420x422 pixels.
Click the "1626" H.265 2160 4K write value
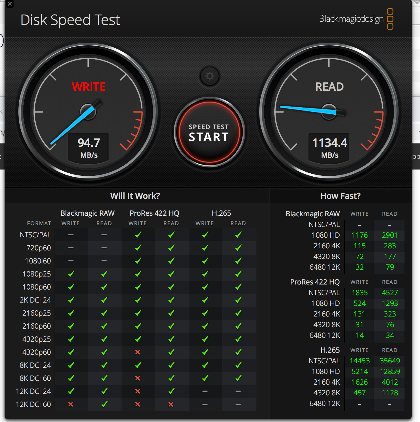[x=359, y=382]
